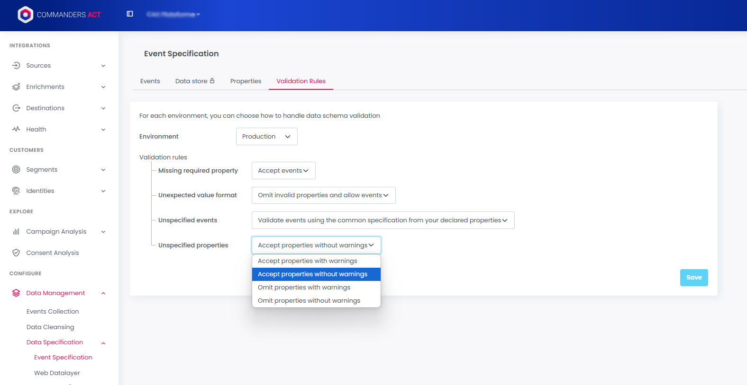The height and width of the screenshot is (385, 747).
Task: Switch to the Events tab
Action: tap(150, 81)
